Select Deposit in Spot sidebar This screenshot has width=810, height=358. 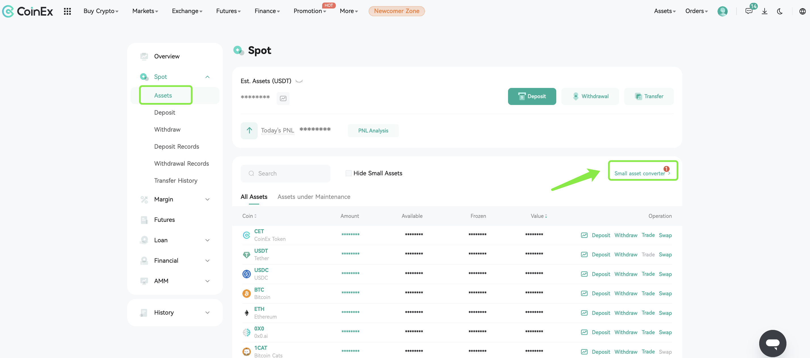164,113
